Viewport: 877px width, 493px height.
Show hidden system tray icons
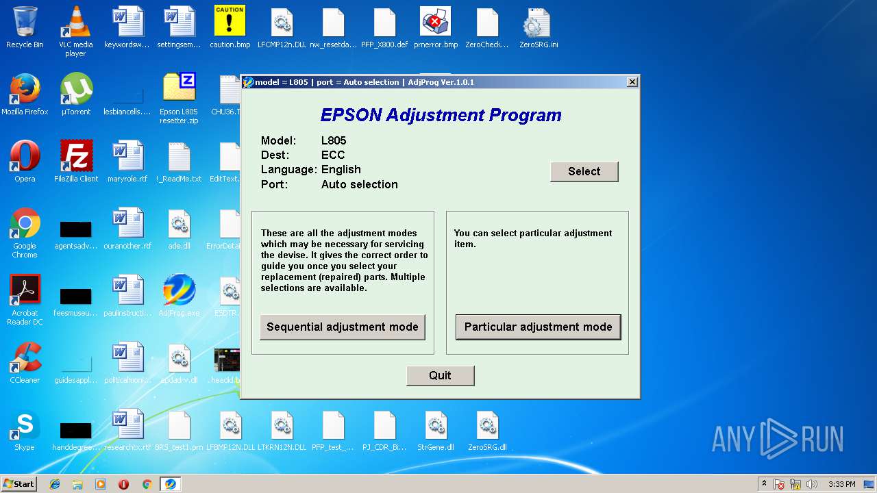coord(764,484)
